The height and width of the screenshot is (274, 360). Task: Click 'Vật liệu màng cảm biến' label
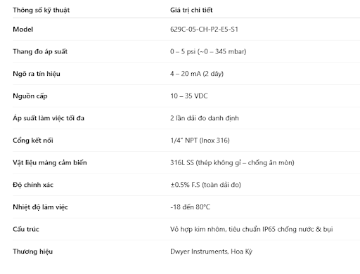50,162
